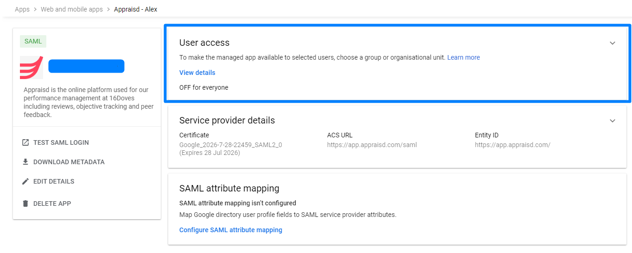
Task: Click the View details link
Action: 197,73
